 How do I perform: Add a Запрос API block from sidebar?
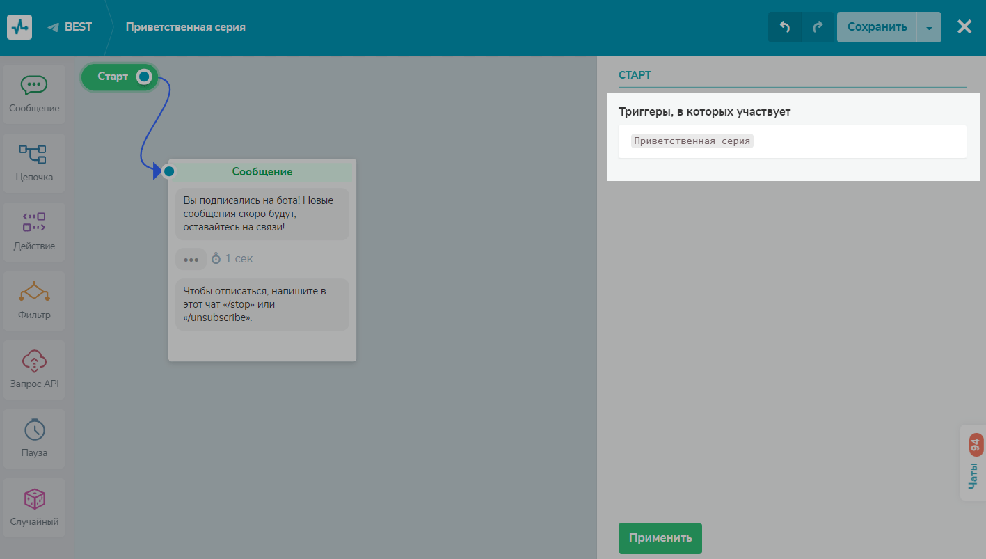tap(34, 370)
